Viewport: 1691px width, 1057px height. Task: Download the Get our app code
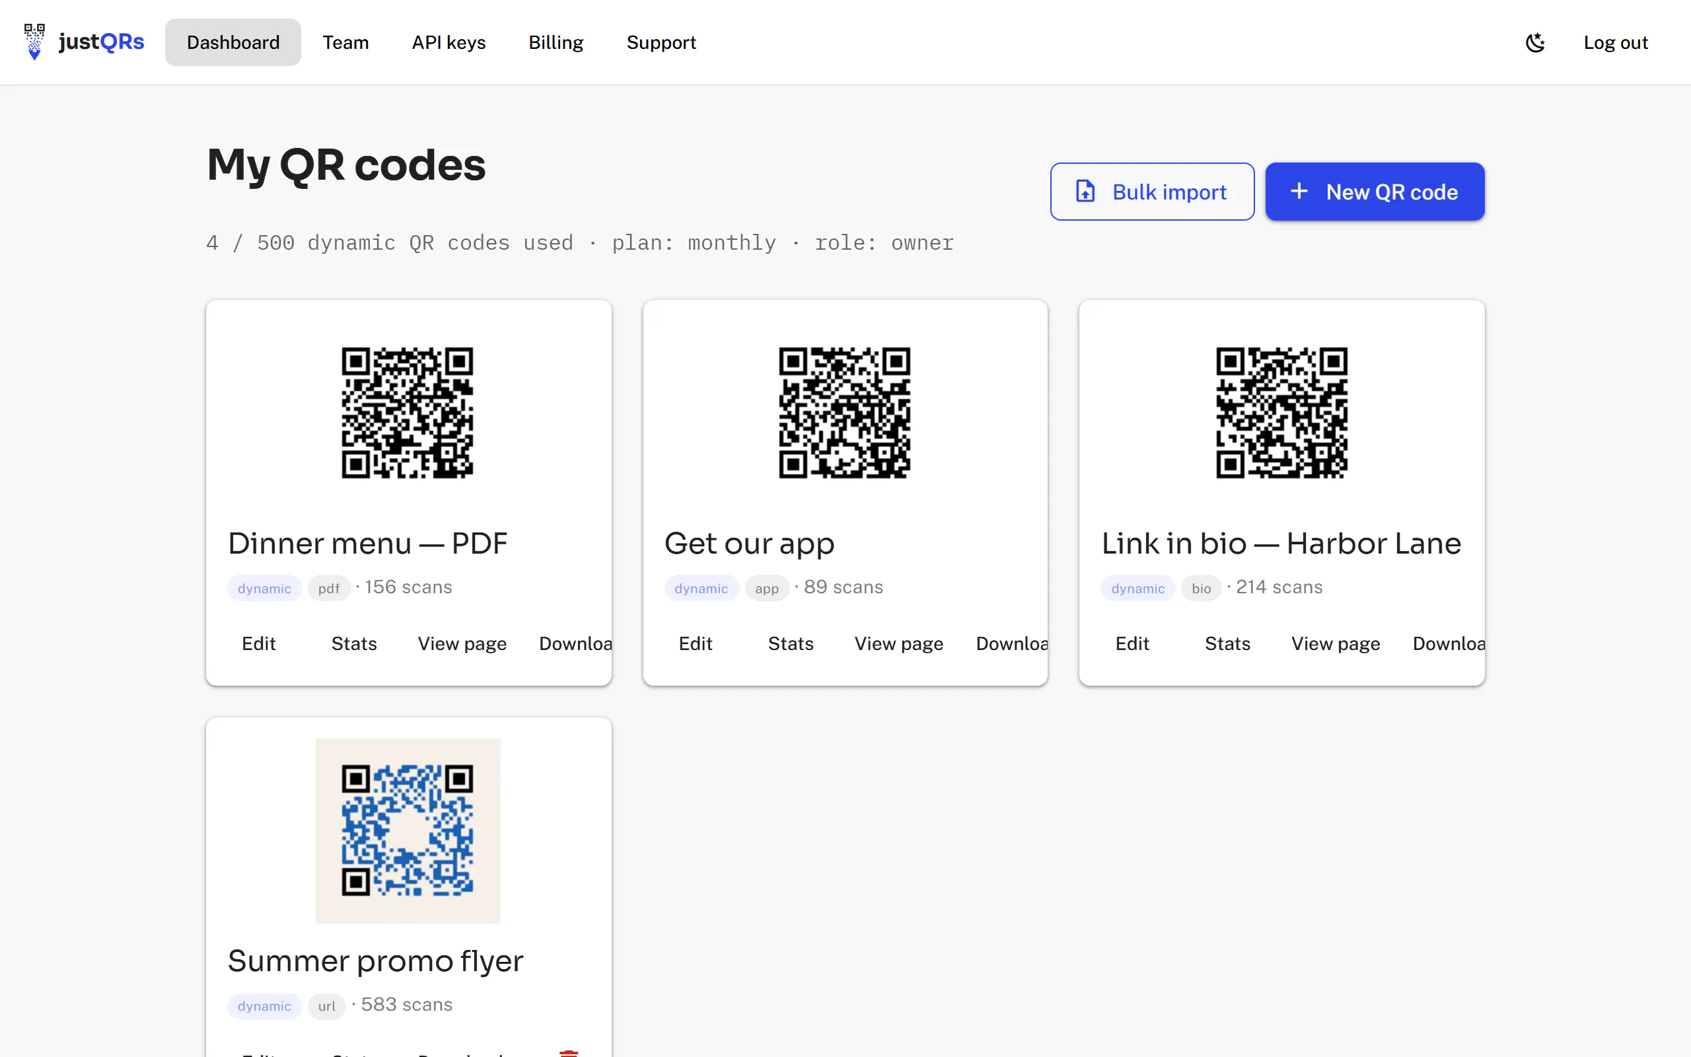click(1012, 644)
